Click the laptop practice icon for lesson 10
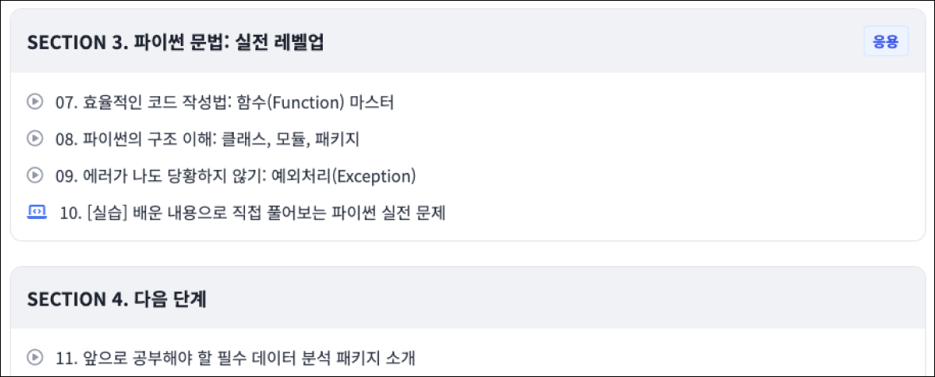The width and height of the screenshot is (935, 377). (x=36, y=212)
